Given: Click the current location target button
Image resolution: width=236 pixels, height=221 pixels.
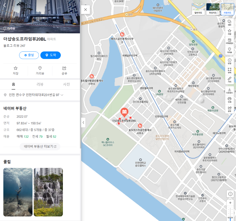Looking at the screenshot, I should (x=230, y=194).
